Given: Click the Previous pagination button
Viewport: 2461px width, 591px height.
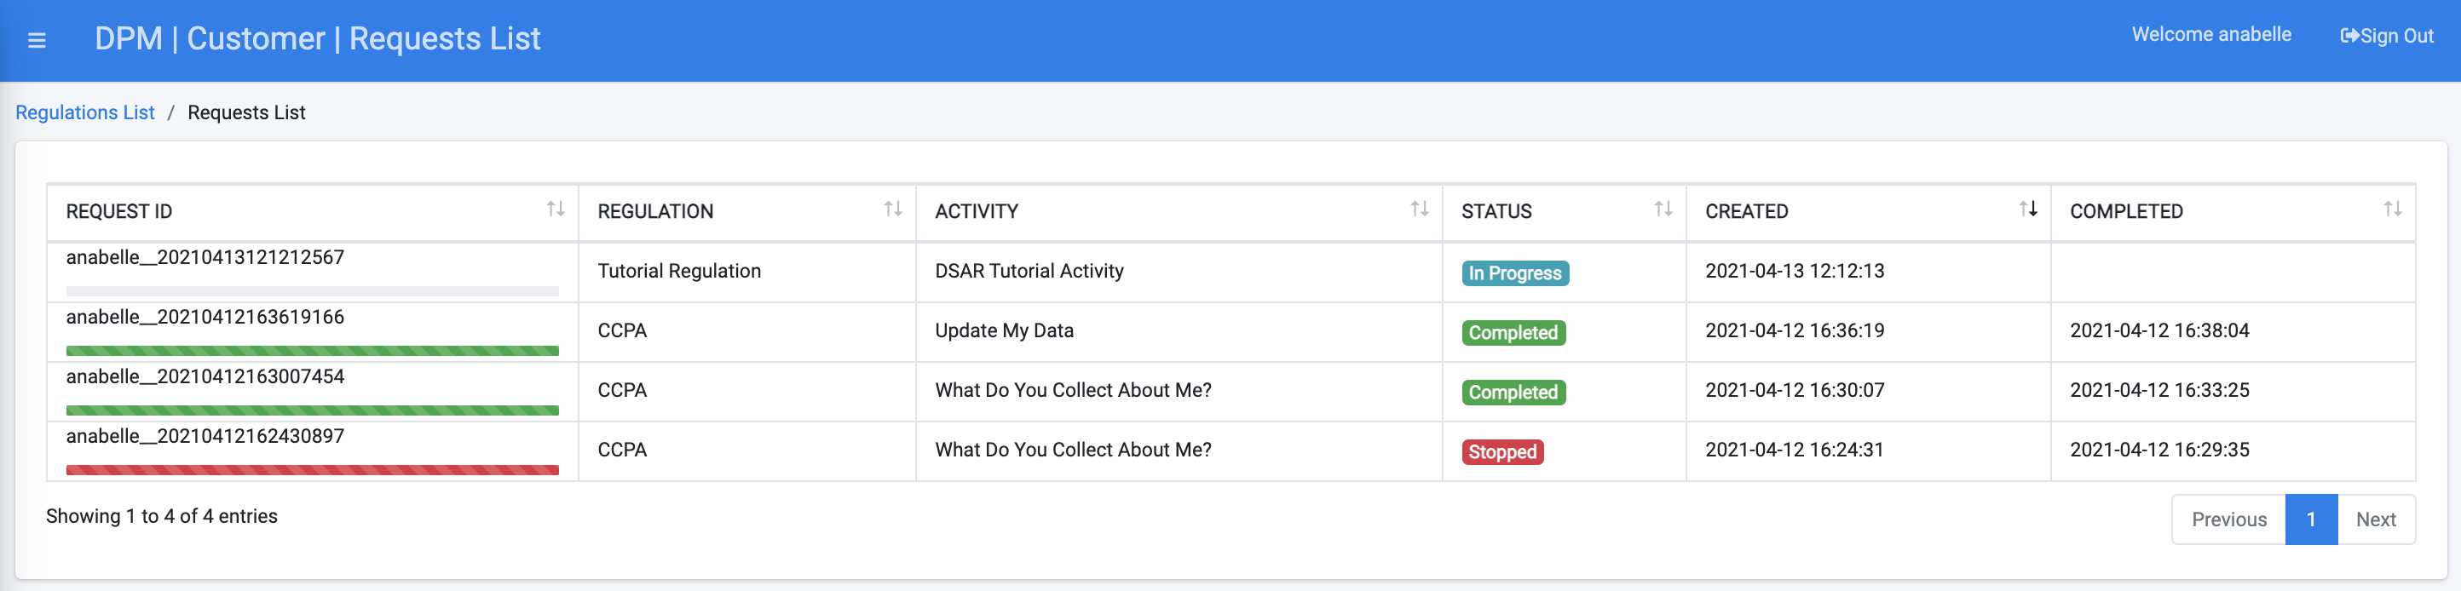Looking at the screenshot, I should pyautogui.click(x=2228, y=519).
